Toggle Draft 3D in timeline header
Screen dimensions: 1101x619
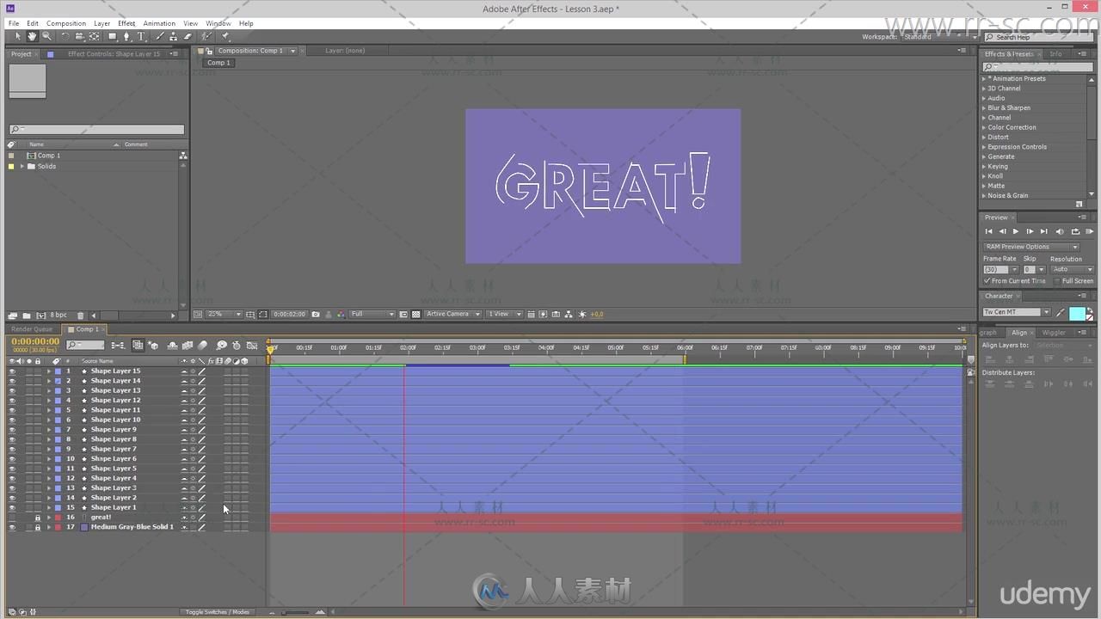click(153, 345)
